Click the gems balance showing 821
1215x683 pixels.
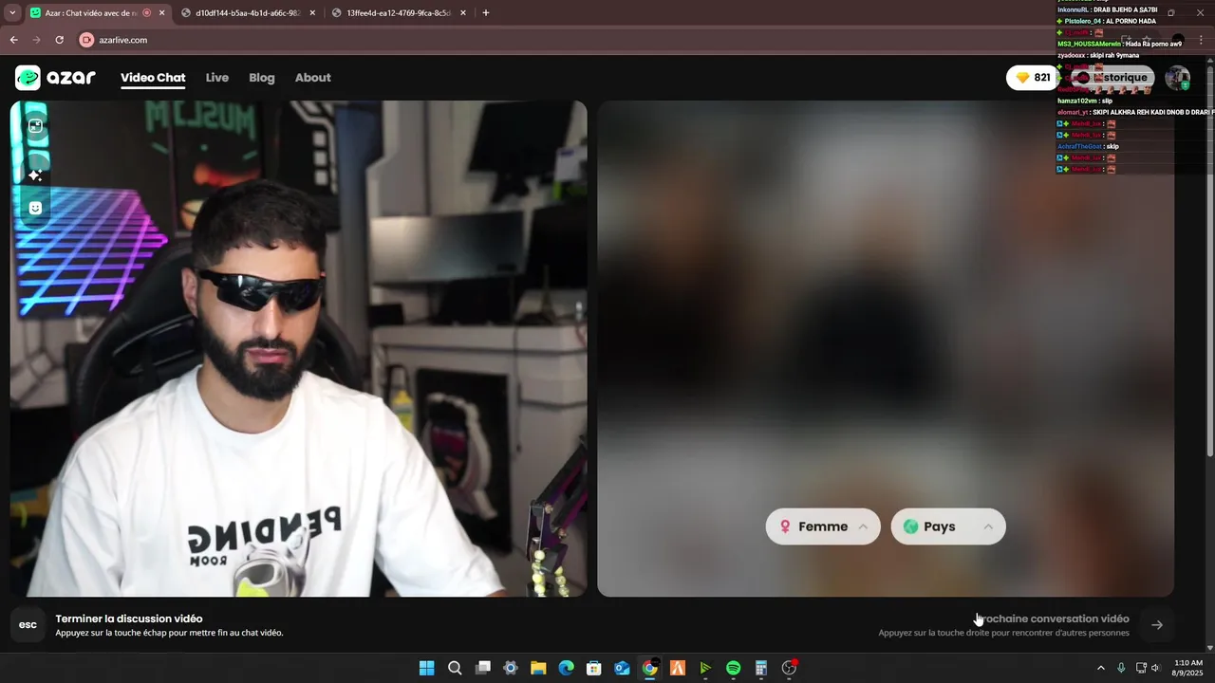[1033, 78]
